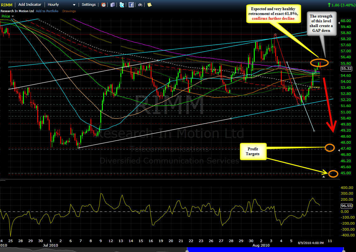Select the light-blue line end anchor near 49.20
Screen dimensions: 356x252
314,131
